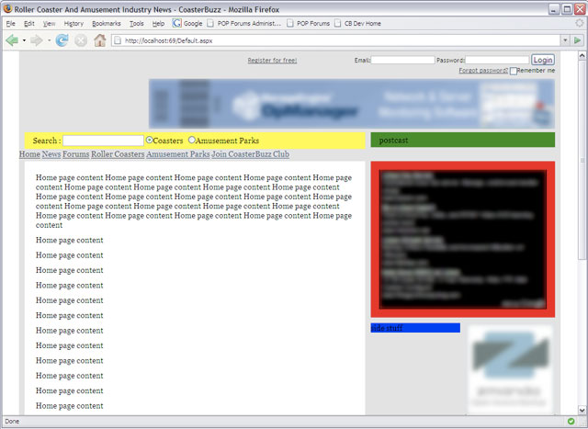The image size is (588, 429).
Task: Open the CB Dev Home bookmark
Action: (357, 23)
